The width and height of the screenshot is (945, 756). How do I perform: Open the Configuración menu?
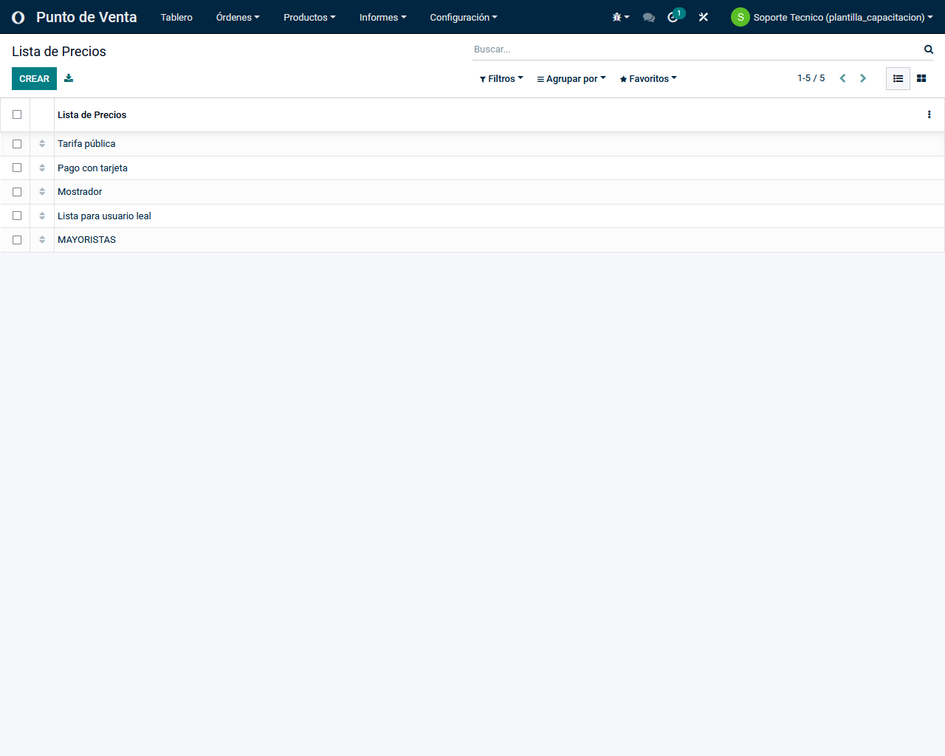(463, 17)
